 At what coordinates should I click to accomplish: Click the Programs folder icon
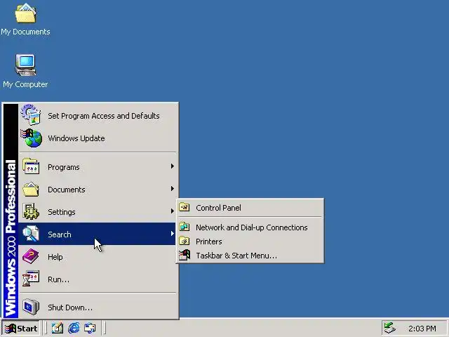31,166
